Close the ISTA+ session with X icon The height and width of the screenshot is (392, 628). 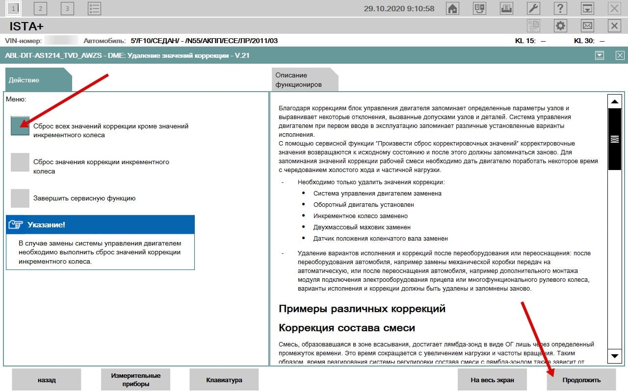tap(614, 25)
